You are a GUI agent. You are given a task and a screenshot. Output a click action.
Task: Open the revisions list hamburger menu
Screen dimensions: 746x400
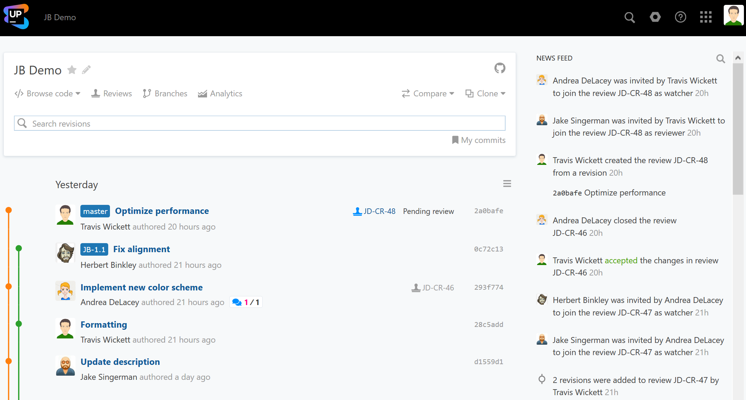coord(507,184)
